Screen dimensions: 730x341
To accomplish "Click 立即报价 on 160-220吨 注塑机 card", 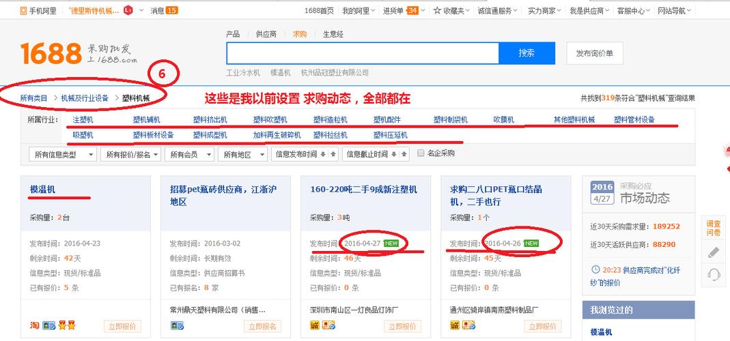I will (403, 326).
